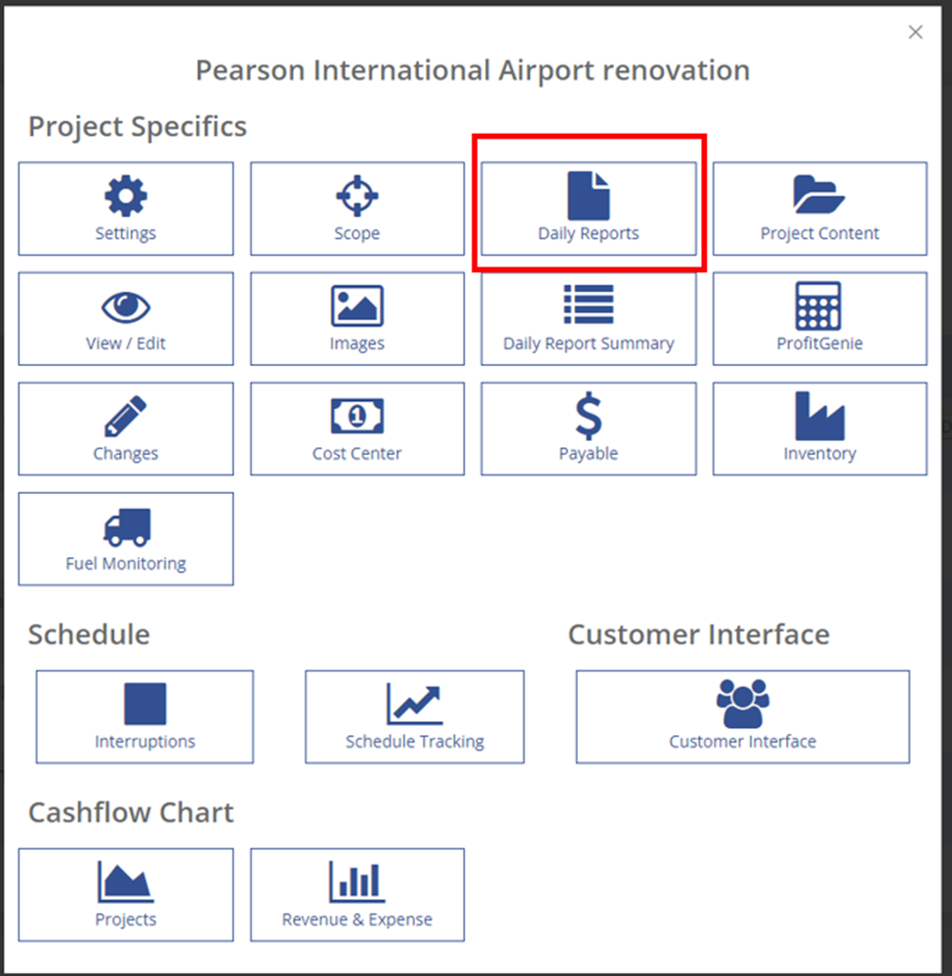Open the Revenue & Expense bar-chart tile
Viewport: 952px width, 976px height.
click(x=357, y=894)
